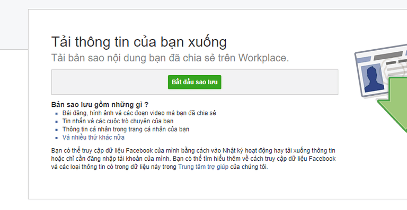Click the green Bắt đầu sao lưu button
407x210 pixels.
[x=194, y=82]
